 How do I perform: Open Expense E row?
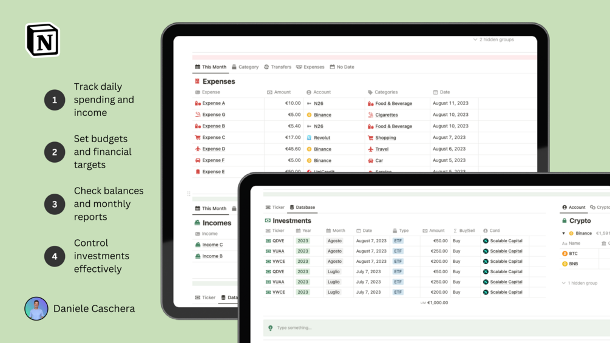tap(214, 171)
